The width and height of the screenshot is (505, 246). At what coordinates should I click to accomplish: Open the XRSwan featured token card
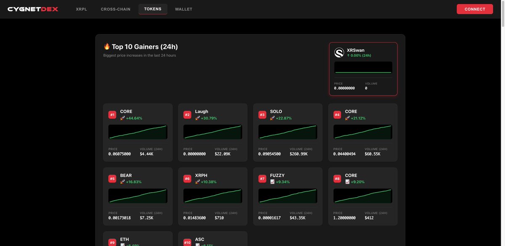coord(363,69)
